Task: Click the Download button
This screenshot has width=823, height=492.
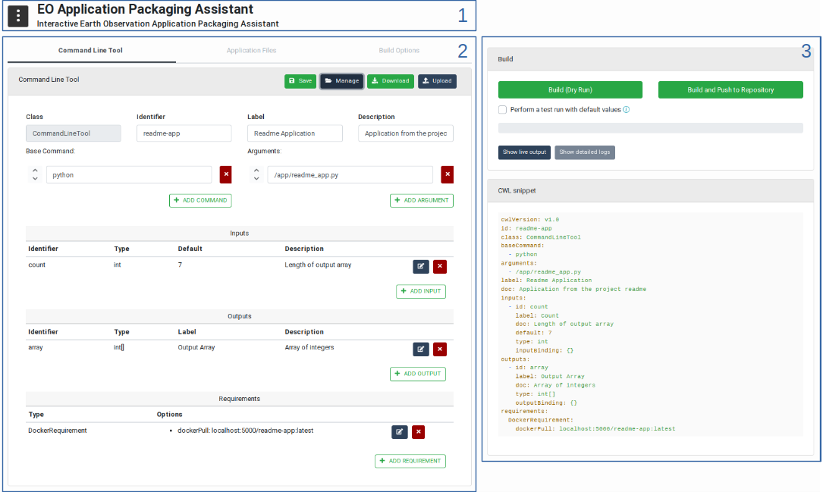Action: (x=391, y=81)
